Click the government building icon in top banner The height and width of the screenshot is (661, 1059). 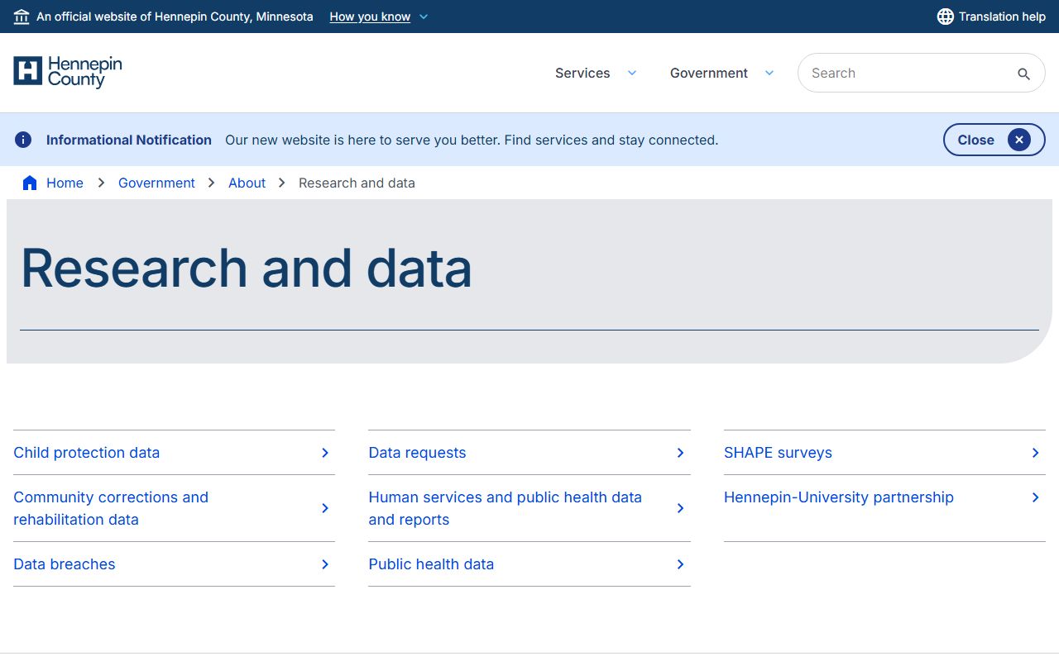[x=22, y=17]
